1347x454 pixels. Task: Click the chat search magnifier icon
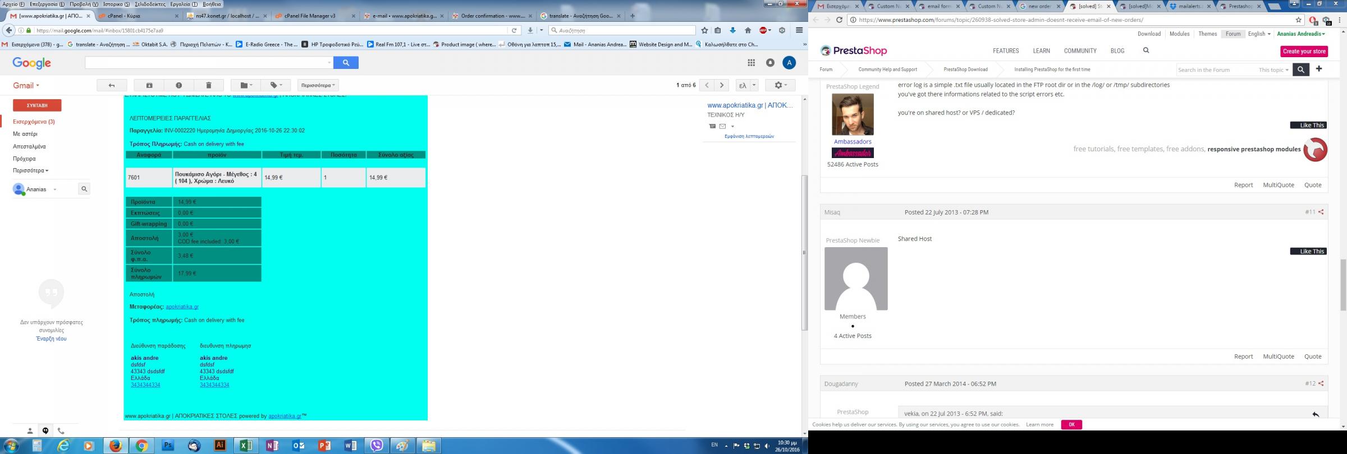(84, 189)
